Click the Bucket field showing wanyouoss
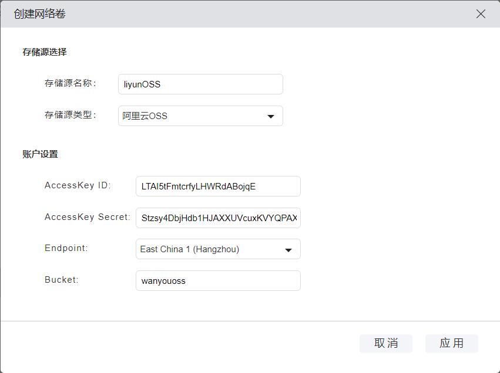Image resolution: width=500 pixels, height=373 pixels. (x=217, y=280)
